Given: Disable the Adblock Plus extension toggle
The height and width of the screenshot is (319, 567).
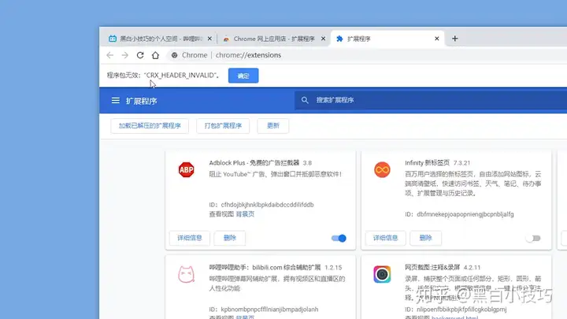Looking at the screenshot, I should point(339,238).
